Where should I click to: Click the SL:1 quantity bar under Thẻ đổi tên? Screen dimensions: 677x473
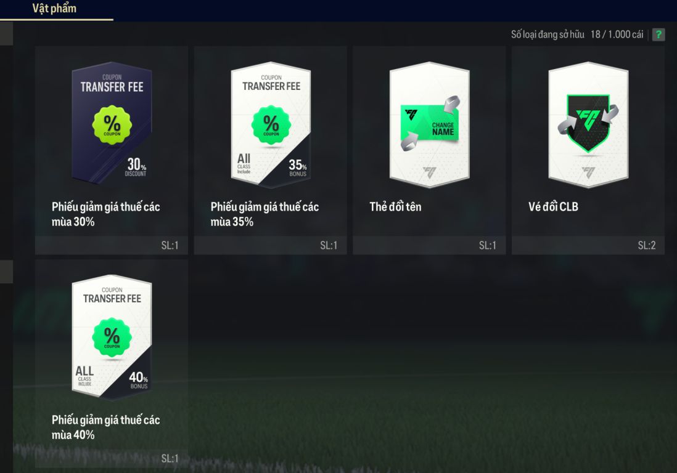point(429,245)
